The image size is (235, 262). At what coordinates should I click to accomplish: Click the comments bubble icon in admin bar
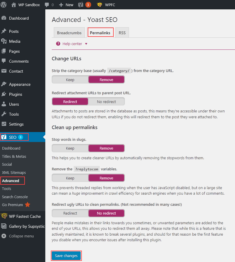(x=47, y=5)
